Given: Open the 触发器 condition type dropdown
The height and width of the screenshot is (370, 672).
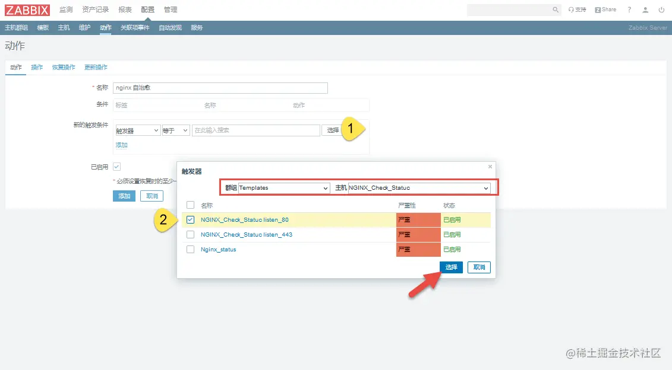Looking at the screenshot, I should pos(138,130).
